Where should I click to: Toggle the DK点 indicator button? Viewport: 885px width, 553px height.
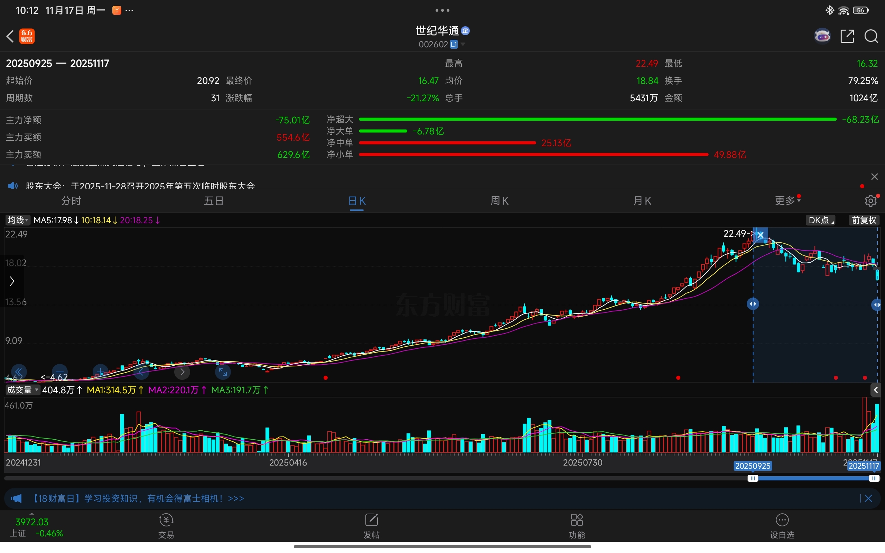[x=821, y=220]
